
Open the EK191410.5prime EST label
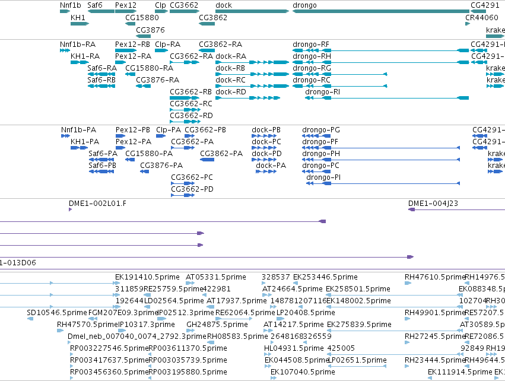(x=147, y=277)
